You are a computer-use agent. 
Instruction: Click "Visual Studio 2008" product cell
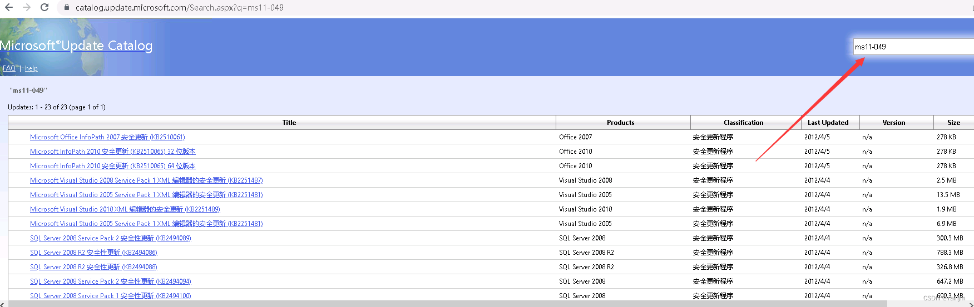(x=585, y=180)
